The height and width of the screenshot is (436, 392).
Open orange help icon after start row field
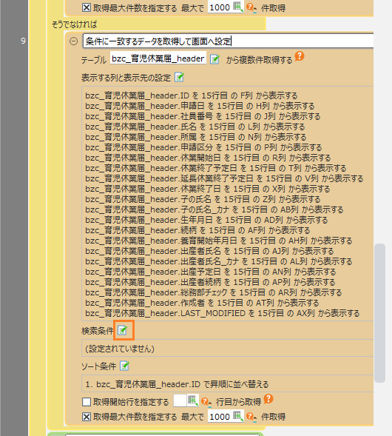click(206, 402)
